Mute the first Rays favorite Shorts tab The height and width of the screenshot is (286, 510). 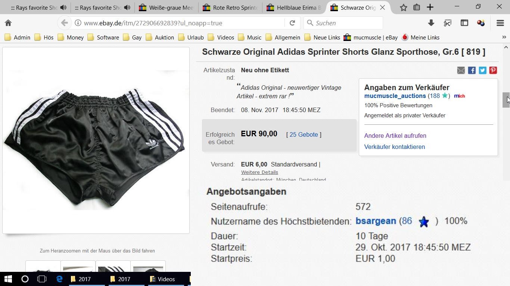[63, 7]
